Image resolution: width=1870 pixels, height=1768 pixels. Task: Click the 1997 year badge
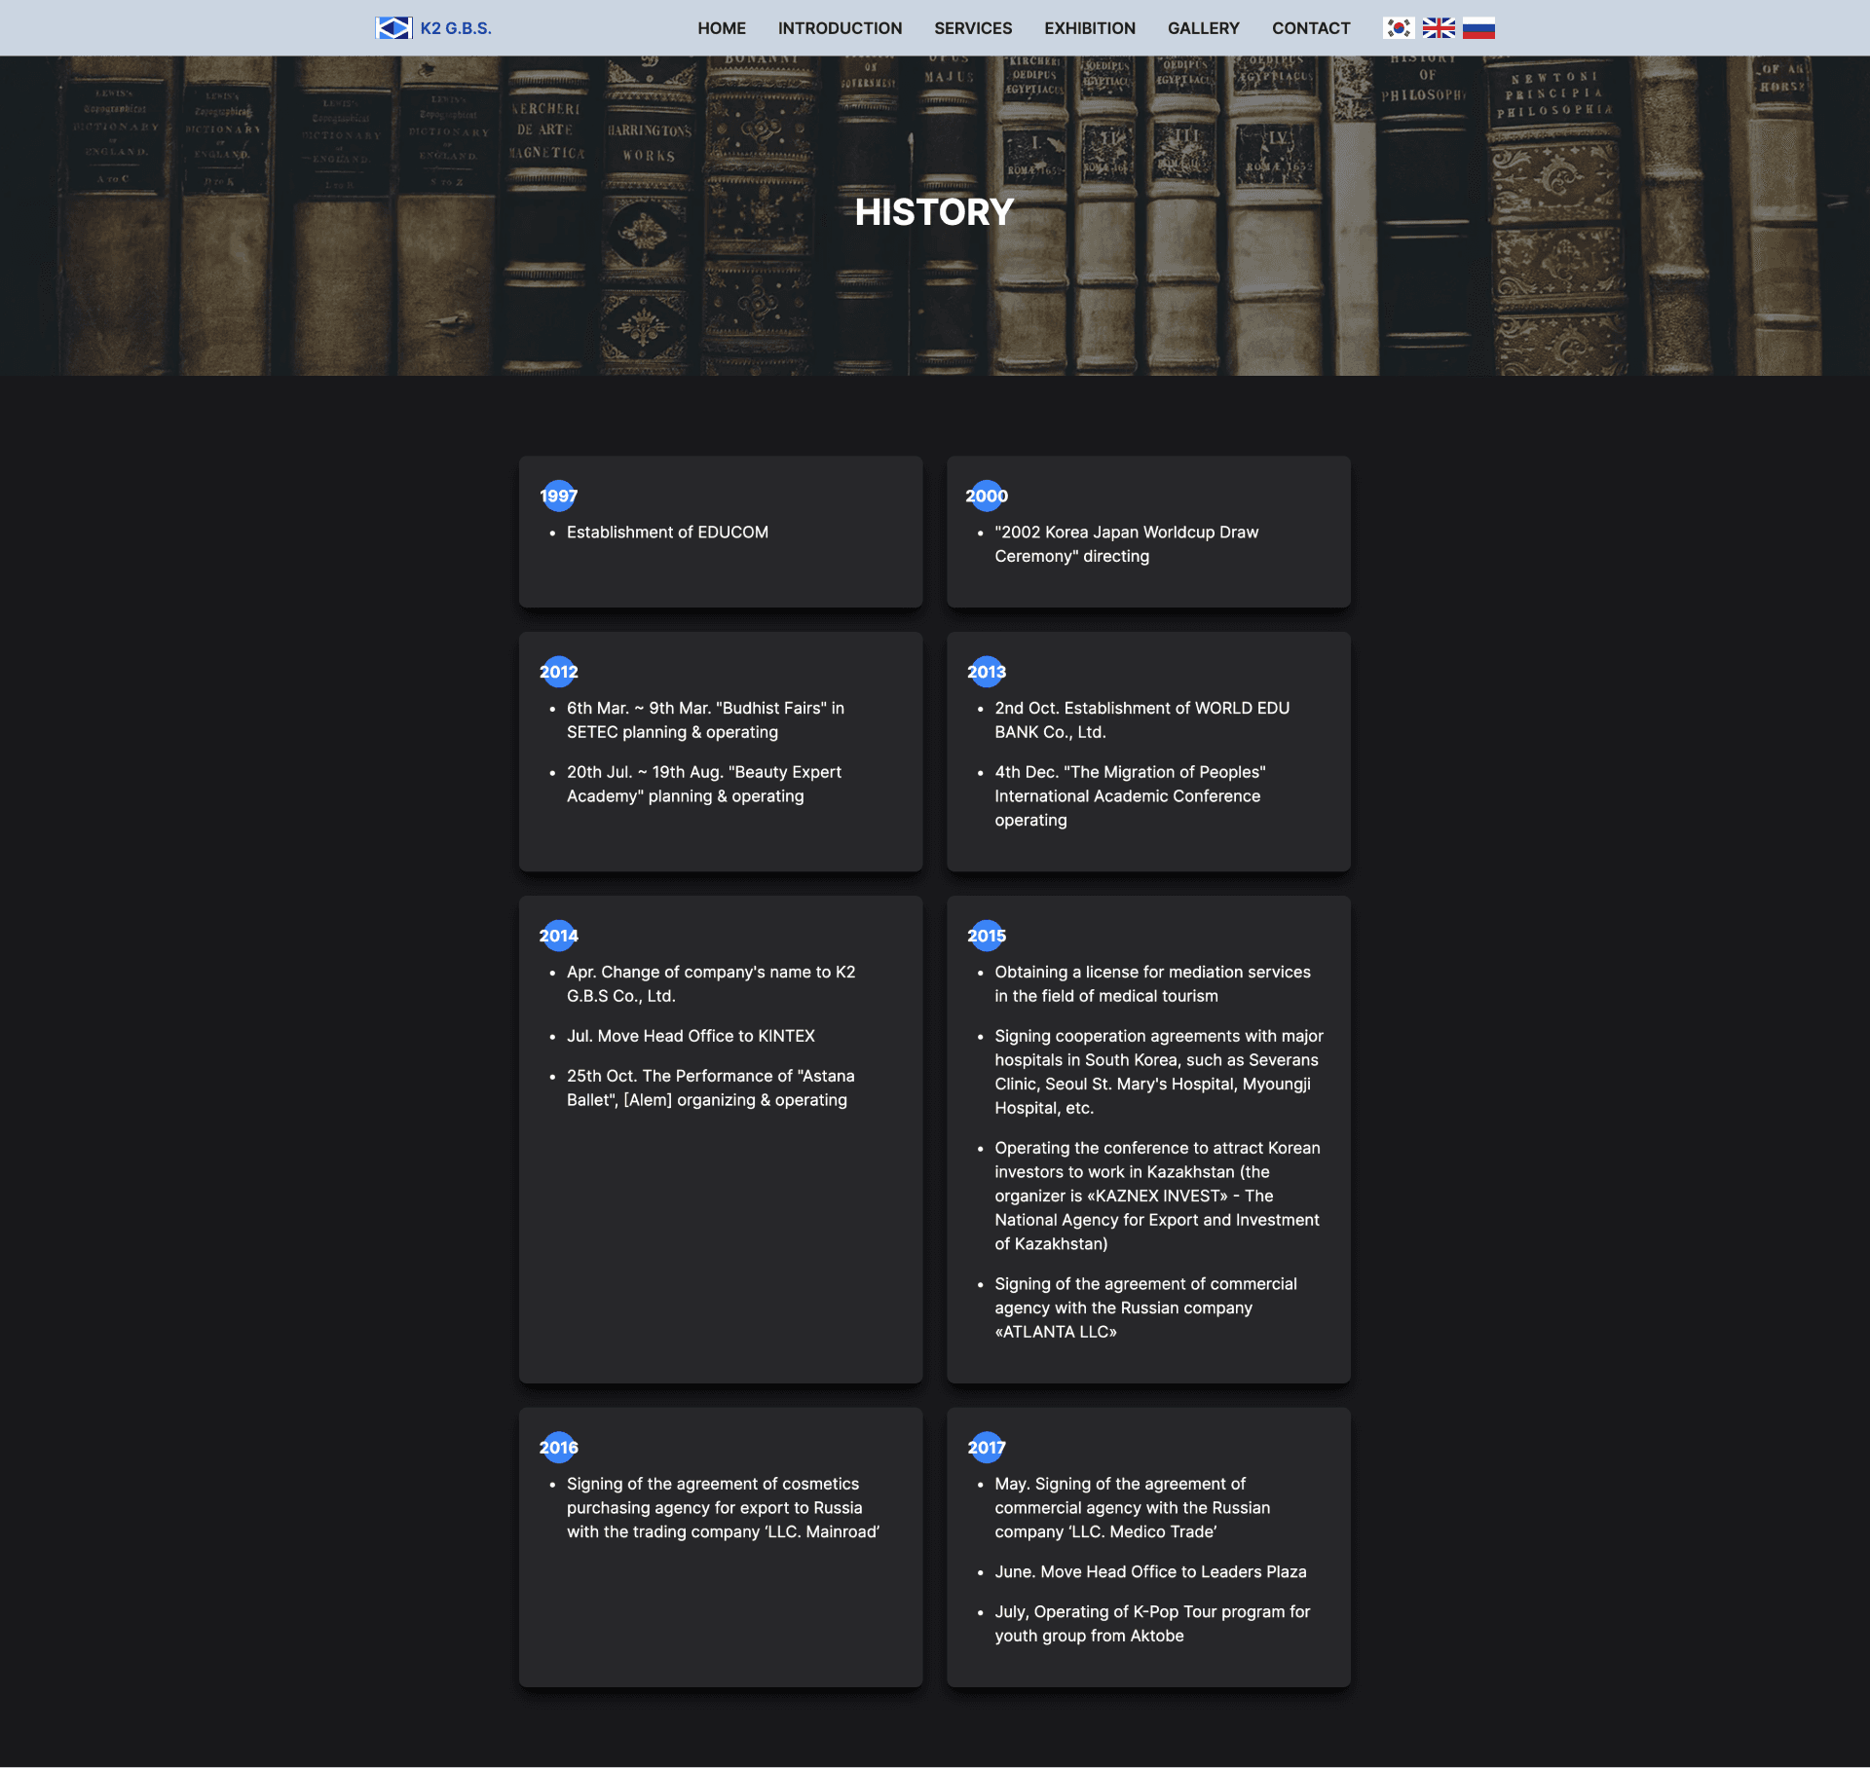(559, 497)
